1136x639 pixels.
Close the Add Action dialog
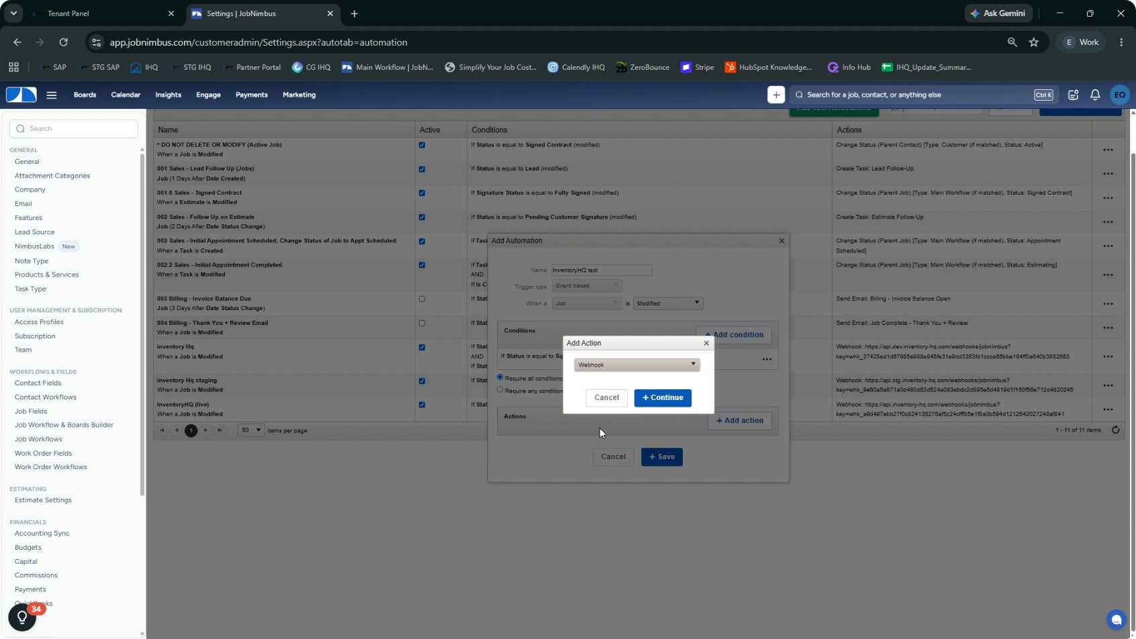click(x=706, y=343)
